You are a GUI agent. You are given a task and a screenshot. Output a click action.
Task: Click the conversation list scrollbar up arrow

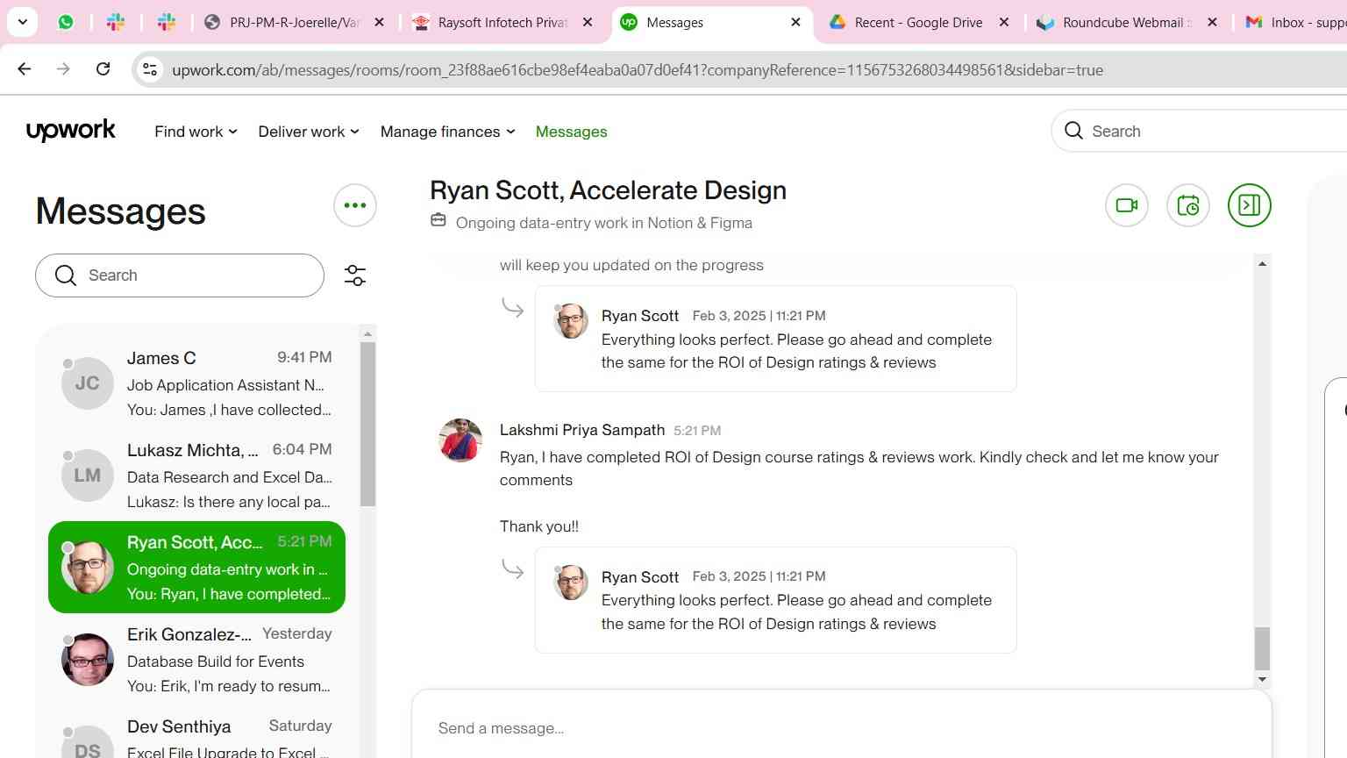pyautogui.click(x=368, y=333)
